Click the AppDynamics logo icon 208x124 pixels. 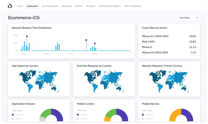point(10,6)
